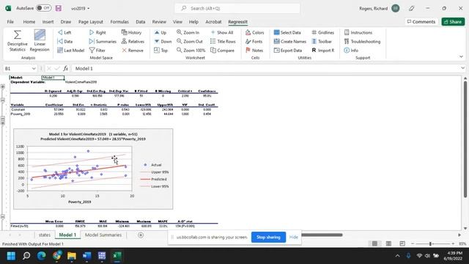
Task: Toggle worksheet Gridlines
Action: click(322, 32)
